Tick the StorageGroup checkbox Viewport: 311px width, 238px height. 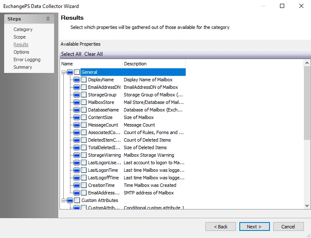tap(84, 95)
